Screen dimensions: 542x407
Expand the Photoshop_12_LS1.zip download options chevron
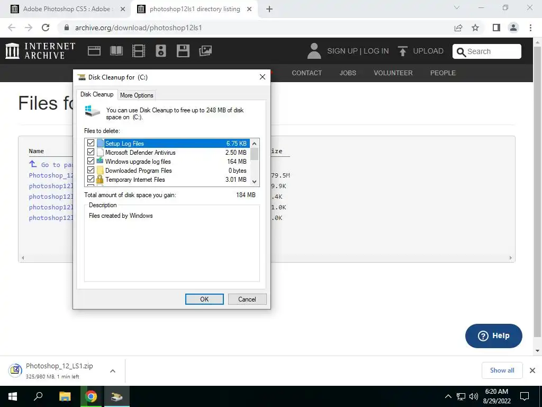click(x=113, y=370)
